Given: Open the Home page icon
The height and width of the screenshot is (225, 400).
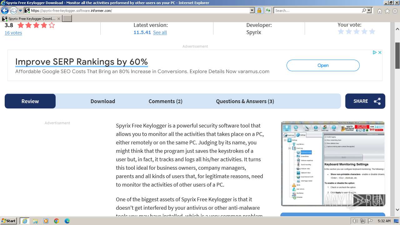Looking at the screenshot, I should 379,11.
